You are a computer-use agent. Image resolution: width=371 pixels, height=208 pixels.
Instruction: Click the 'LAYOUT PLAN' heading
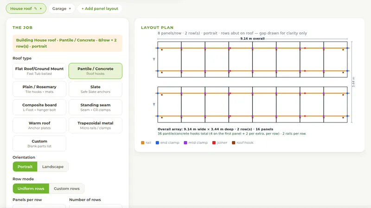(157, 28)
